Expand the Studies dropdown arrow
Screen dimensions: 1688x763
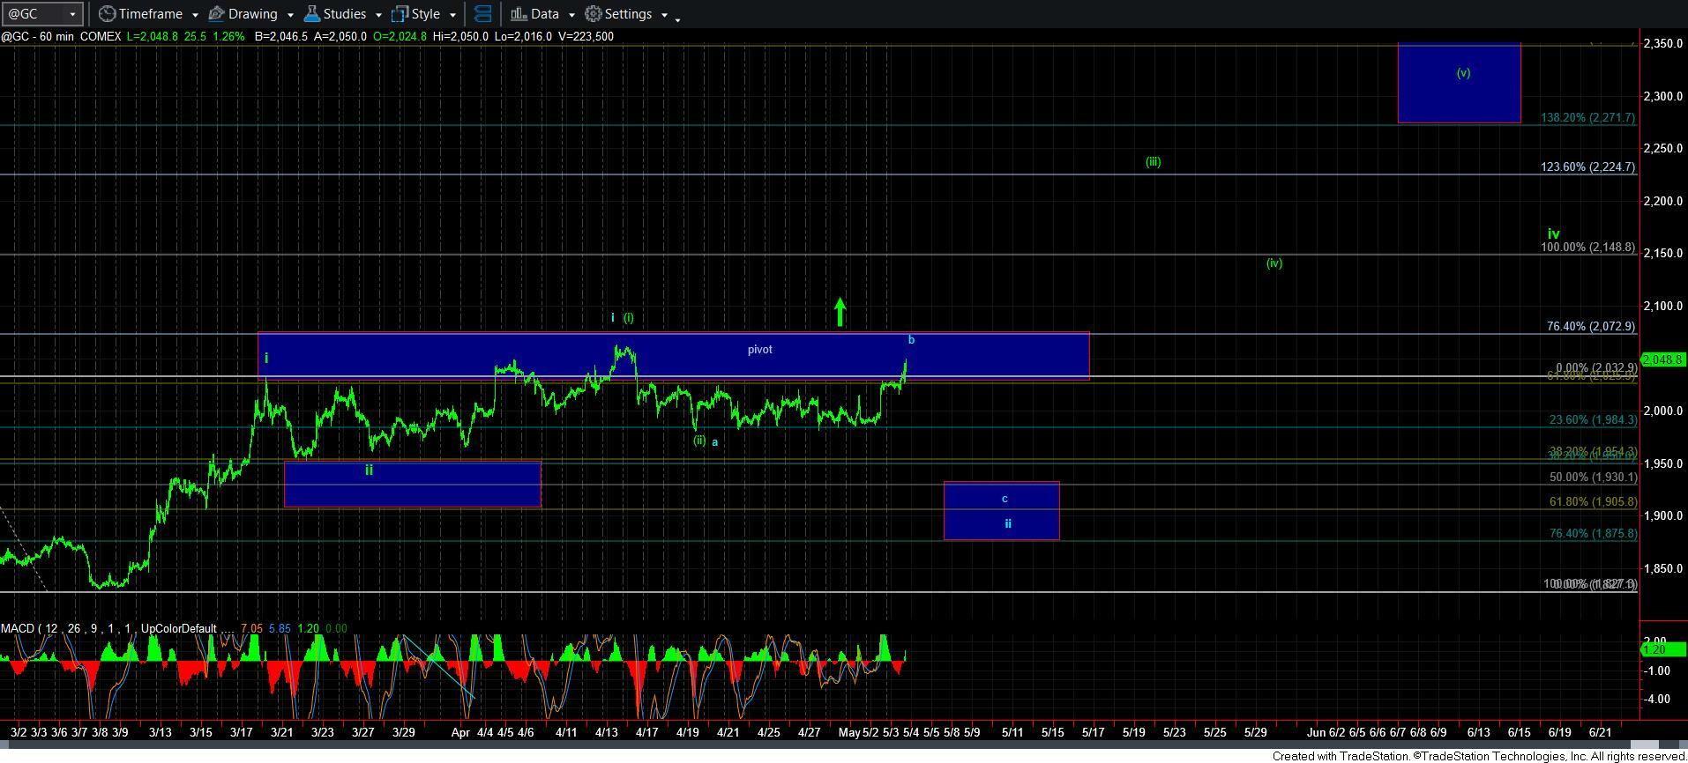(x=378, y=15)
